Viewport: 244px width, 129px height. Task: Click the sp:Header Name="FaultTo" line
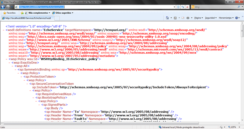pos(113,119)
